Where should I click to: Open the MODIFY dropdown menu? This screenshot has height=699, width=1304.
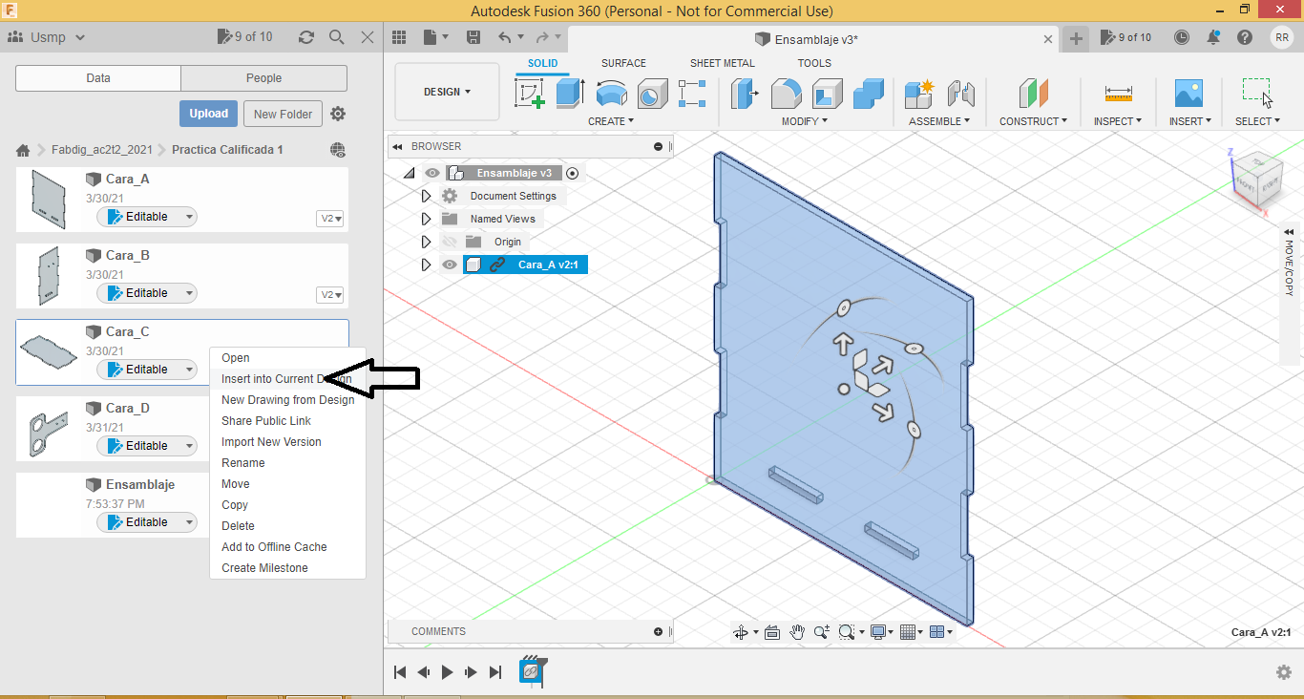coord(805,121)
